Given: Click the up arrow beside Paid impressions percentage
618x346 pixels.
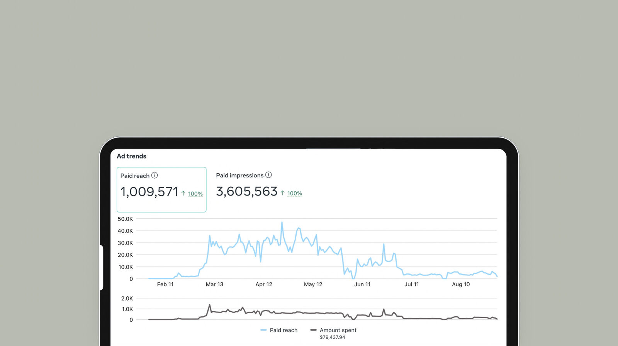Looking at the screenshot, I should (283, 193).
